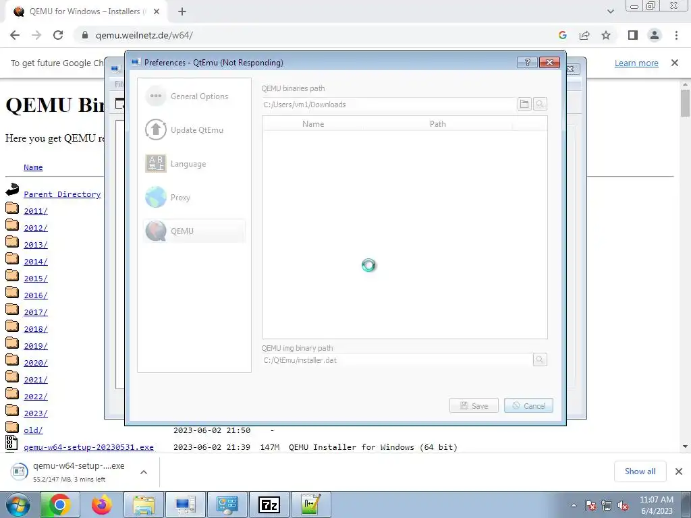Open the 2020/ folder link
The image size is (691, 518).
point(36,362)
